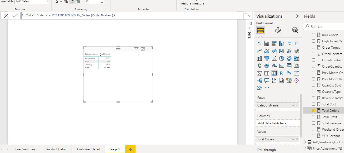The width and height of the screenshot is (344, 153).
Task: Select the donut chart visual
Action: (x=289, y=58)
